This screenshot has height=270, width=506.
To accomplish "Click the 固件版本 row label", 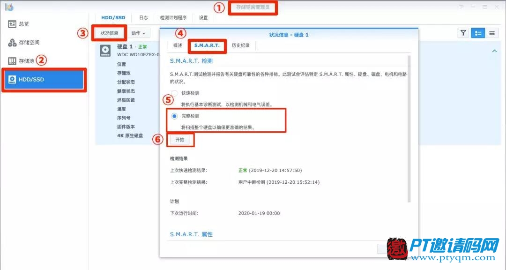I will pos(126,127).
